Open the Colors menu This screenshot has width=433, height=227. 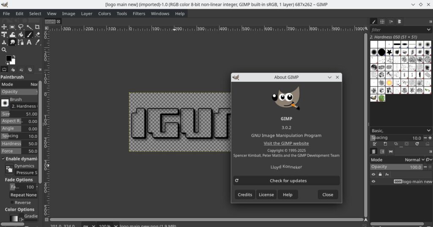[x=104, y=14]
